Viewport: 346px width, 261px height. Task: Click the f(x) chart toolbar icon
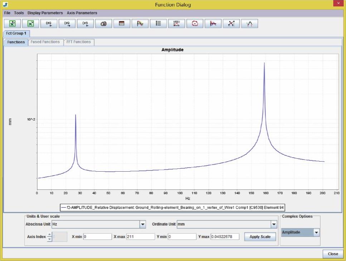176,24
